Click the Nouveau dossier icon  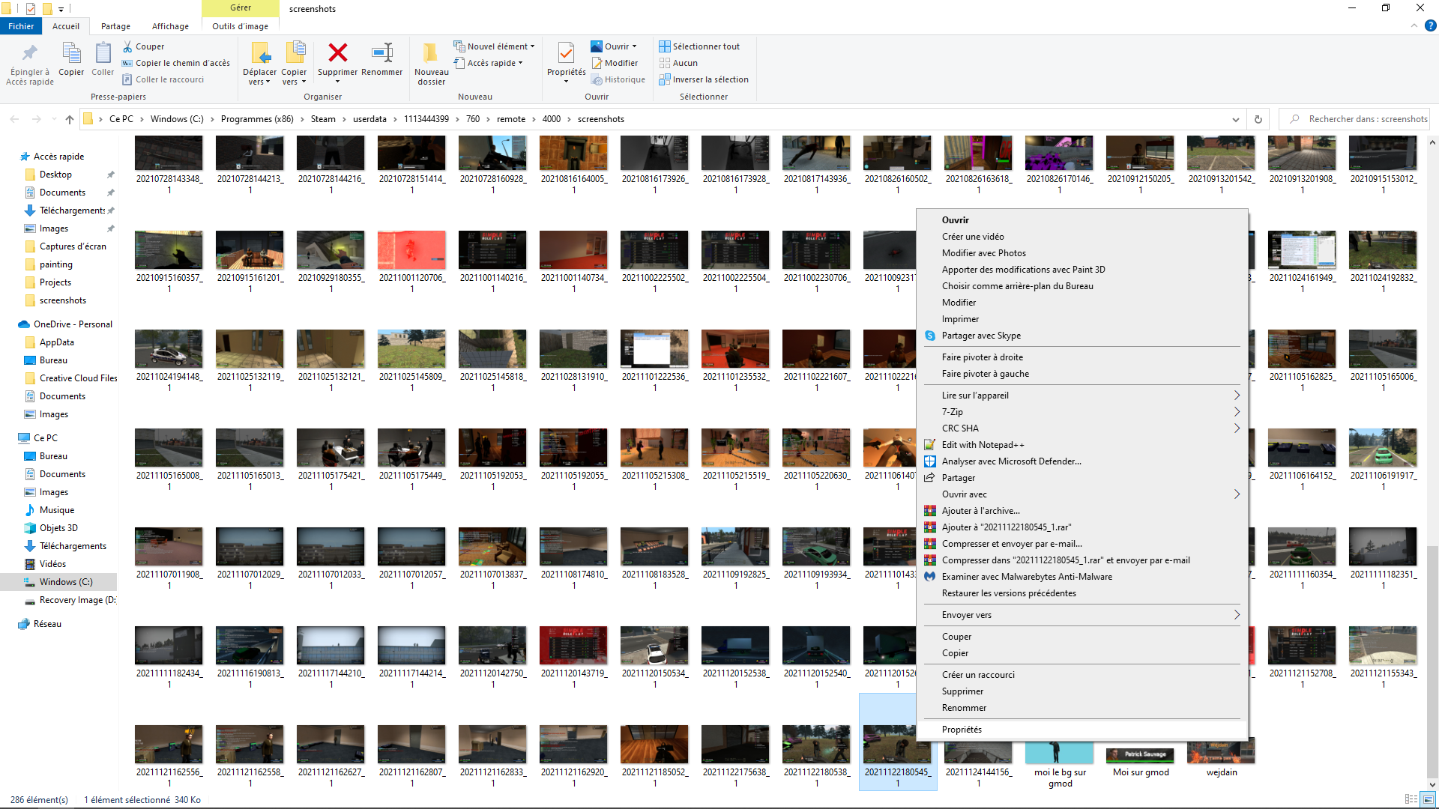coord(430,53)
